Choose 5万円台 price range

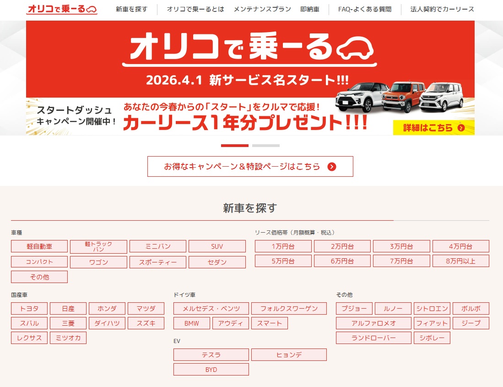coord(283,261)
